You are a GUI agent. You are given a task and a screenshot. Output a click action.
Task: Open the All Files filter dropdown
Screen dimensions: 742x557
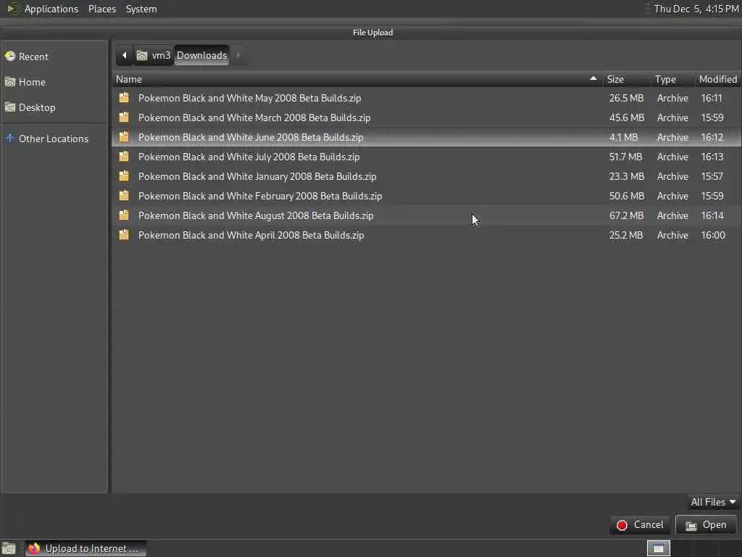pos(713,502)
